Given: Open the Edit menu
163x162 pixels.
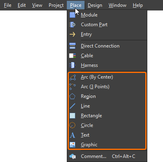Looking at the screenshot, I should (x=22, y=5).
